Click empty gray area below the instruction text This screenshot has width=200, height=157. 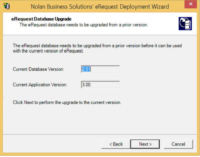click(100, 119)
